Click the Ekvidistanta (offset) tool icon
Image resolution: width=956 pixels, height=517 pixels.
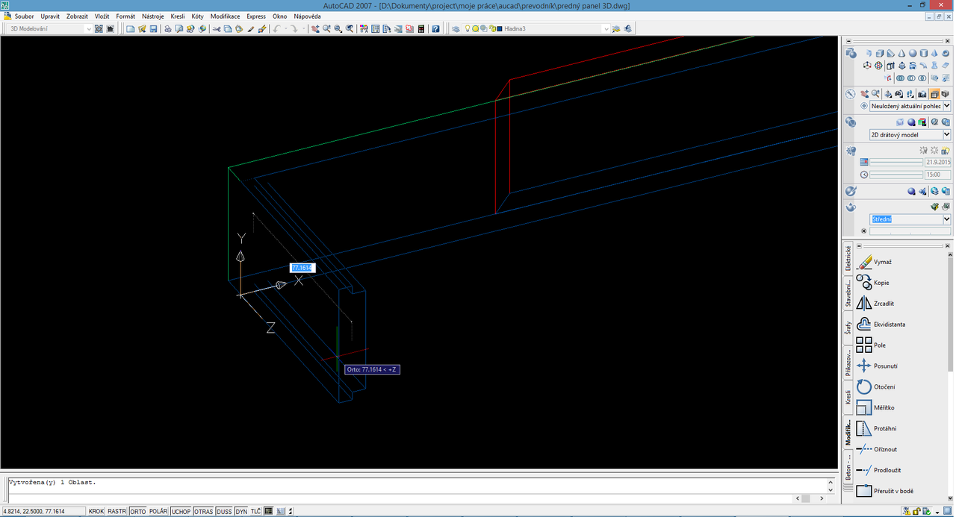864,325
